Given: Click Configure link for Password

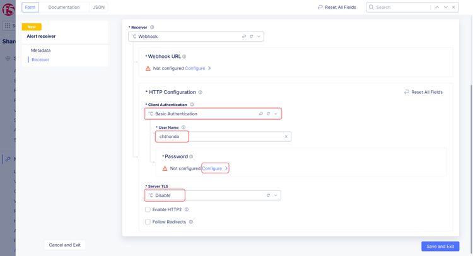Looking at the screenshot, I should tap(213, 168).
